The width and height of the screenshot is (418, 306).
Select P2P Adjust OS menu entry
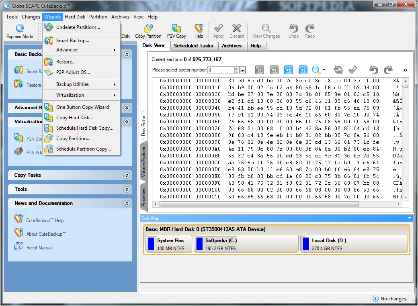[x=81, y=72]
